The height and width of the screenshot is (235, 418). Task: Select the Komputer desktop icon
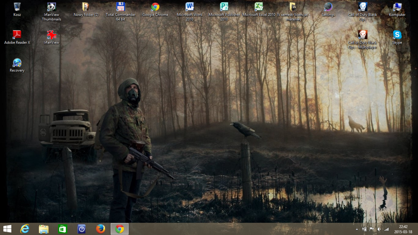pos(397,10)
